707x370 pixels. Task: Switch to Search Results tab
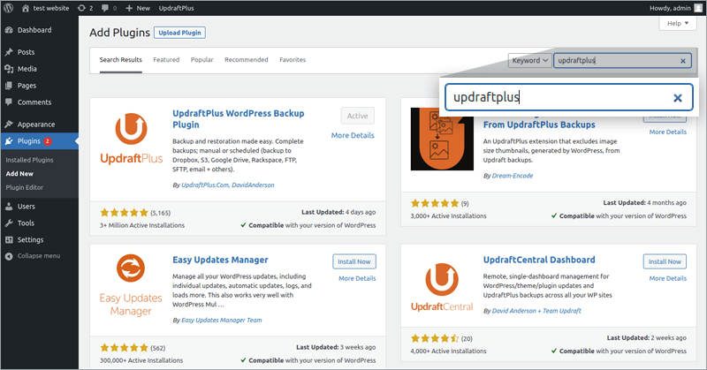121,60
